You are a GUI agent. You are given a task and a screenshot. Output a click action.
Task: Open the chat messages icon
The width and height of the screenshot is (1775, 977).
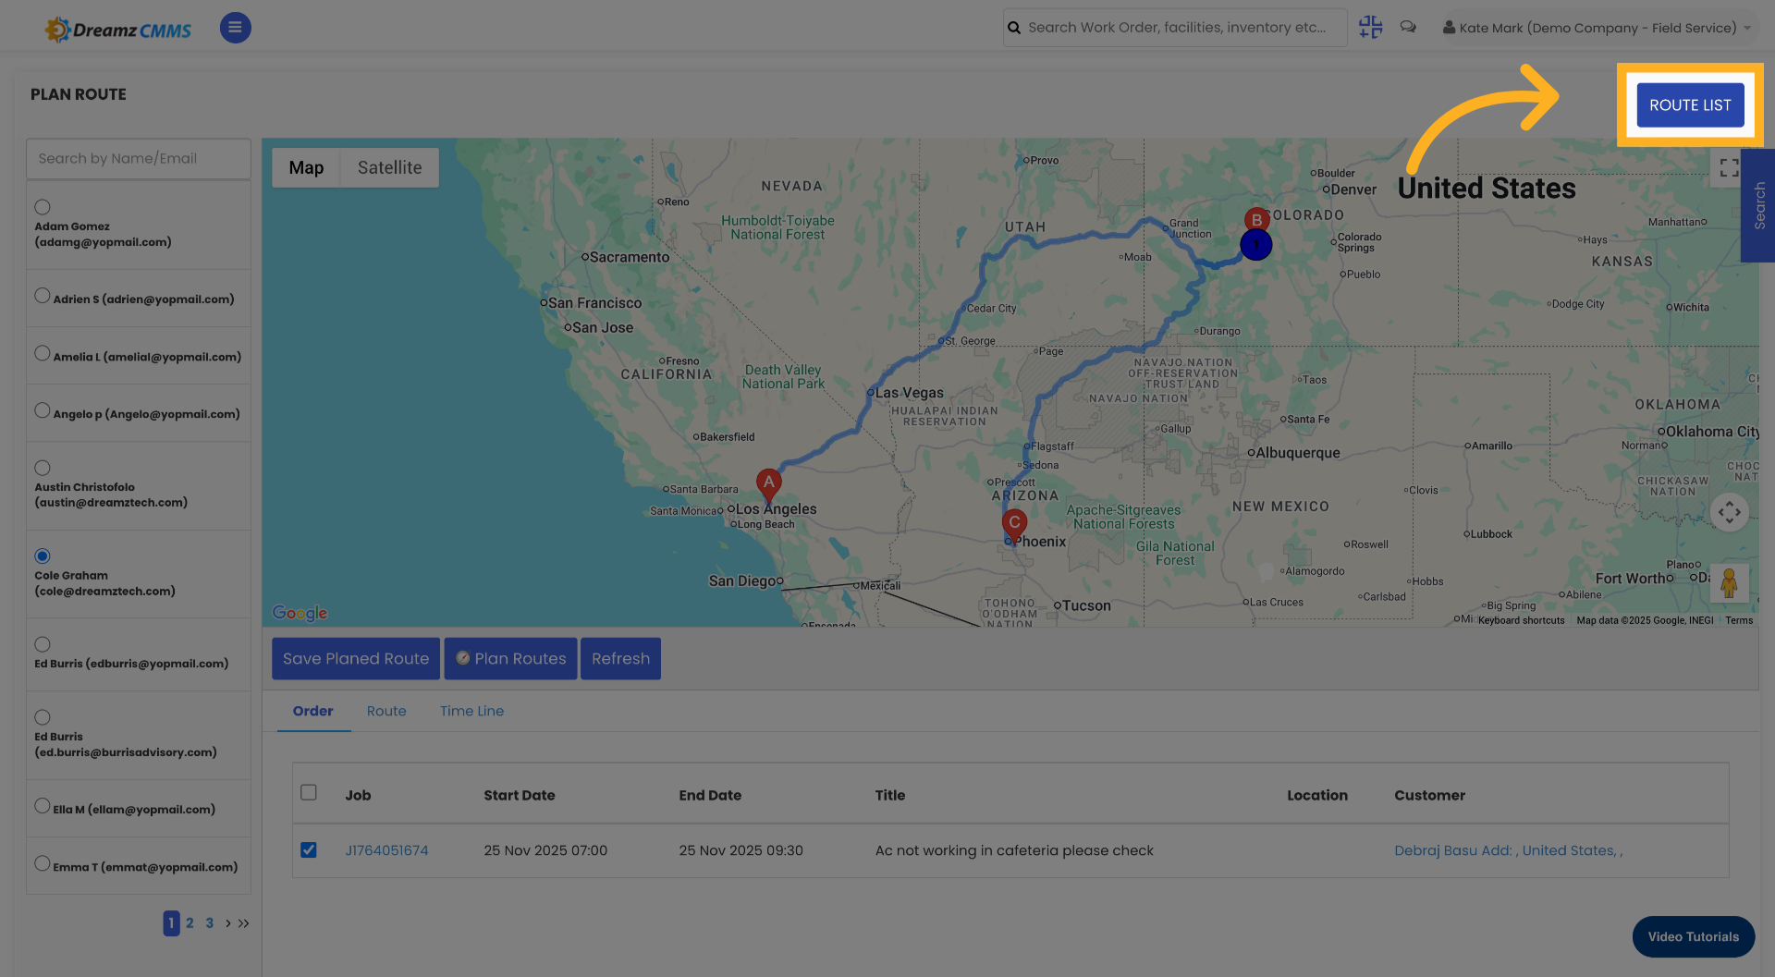pyautogui.click(x=1408, y=27)
